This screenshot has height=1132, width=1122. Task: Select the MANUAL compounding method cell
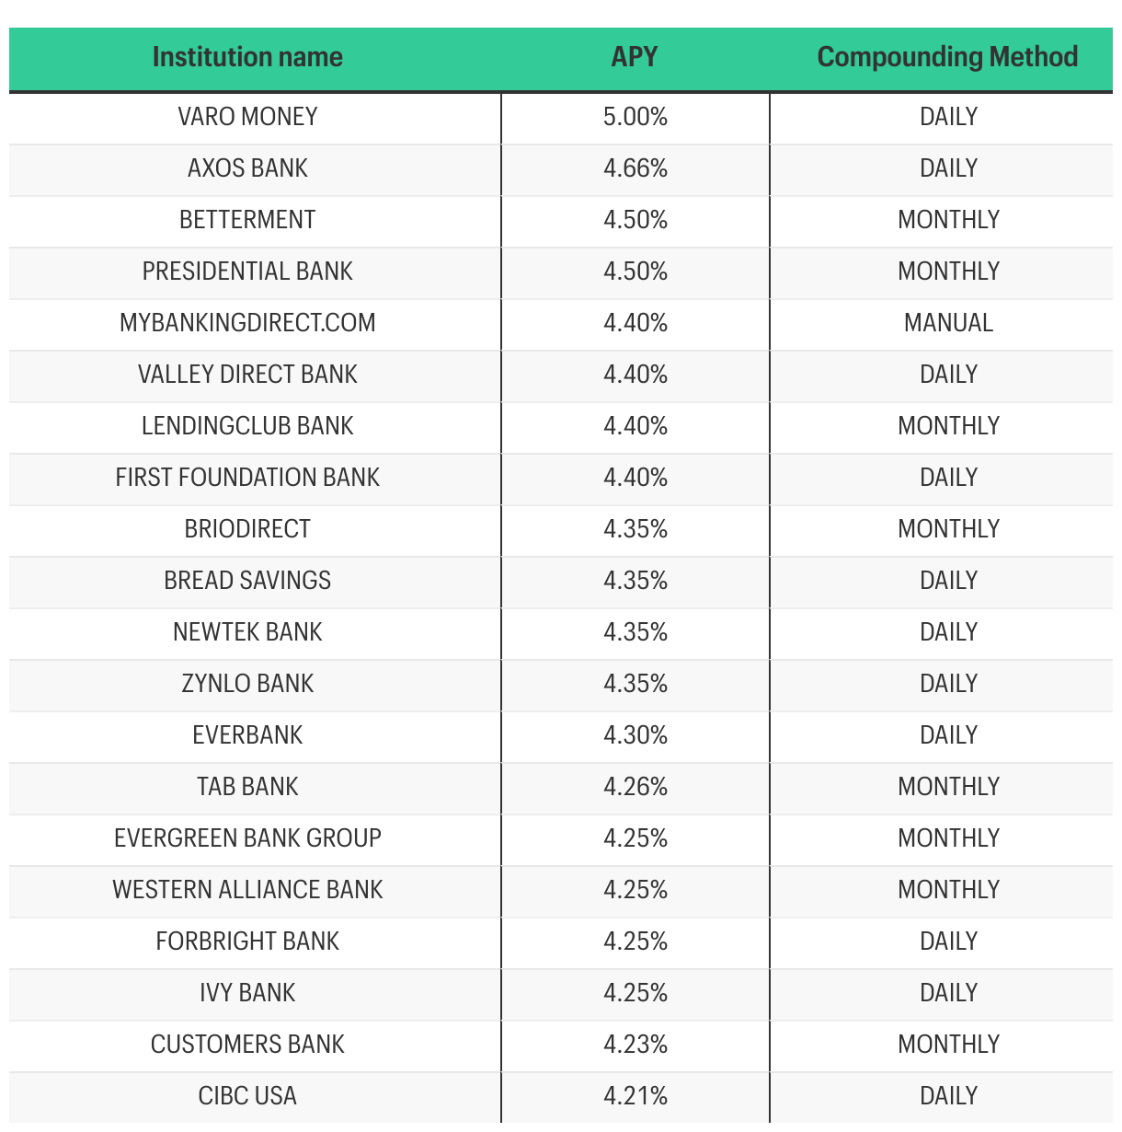click(x=948, y=323)
